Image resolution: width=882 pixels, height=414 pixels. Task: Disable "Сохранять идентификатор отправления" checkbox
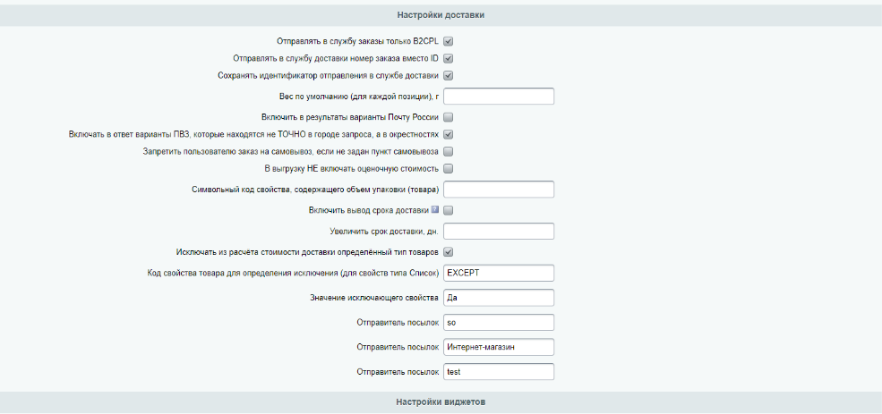[449, 75]
